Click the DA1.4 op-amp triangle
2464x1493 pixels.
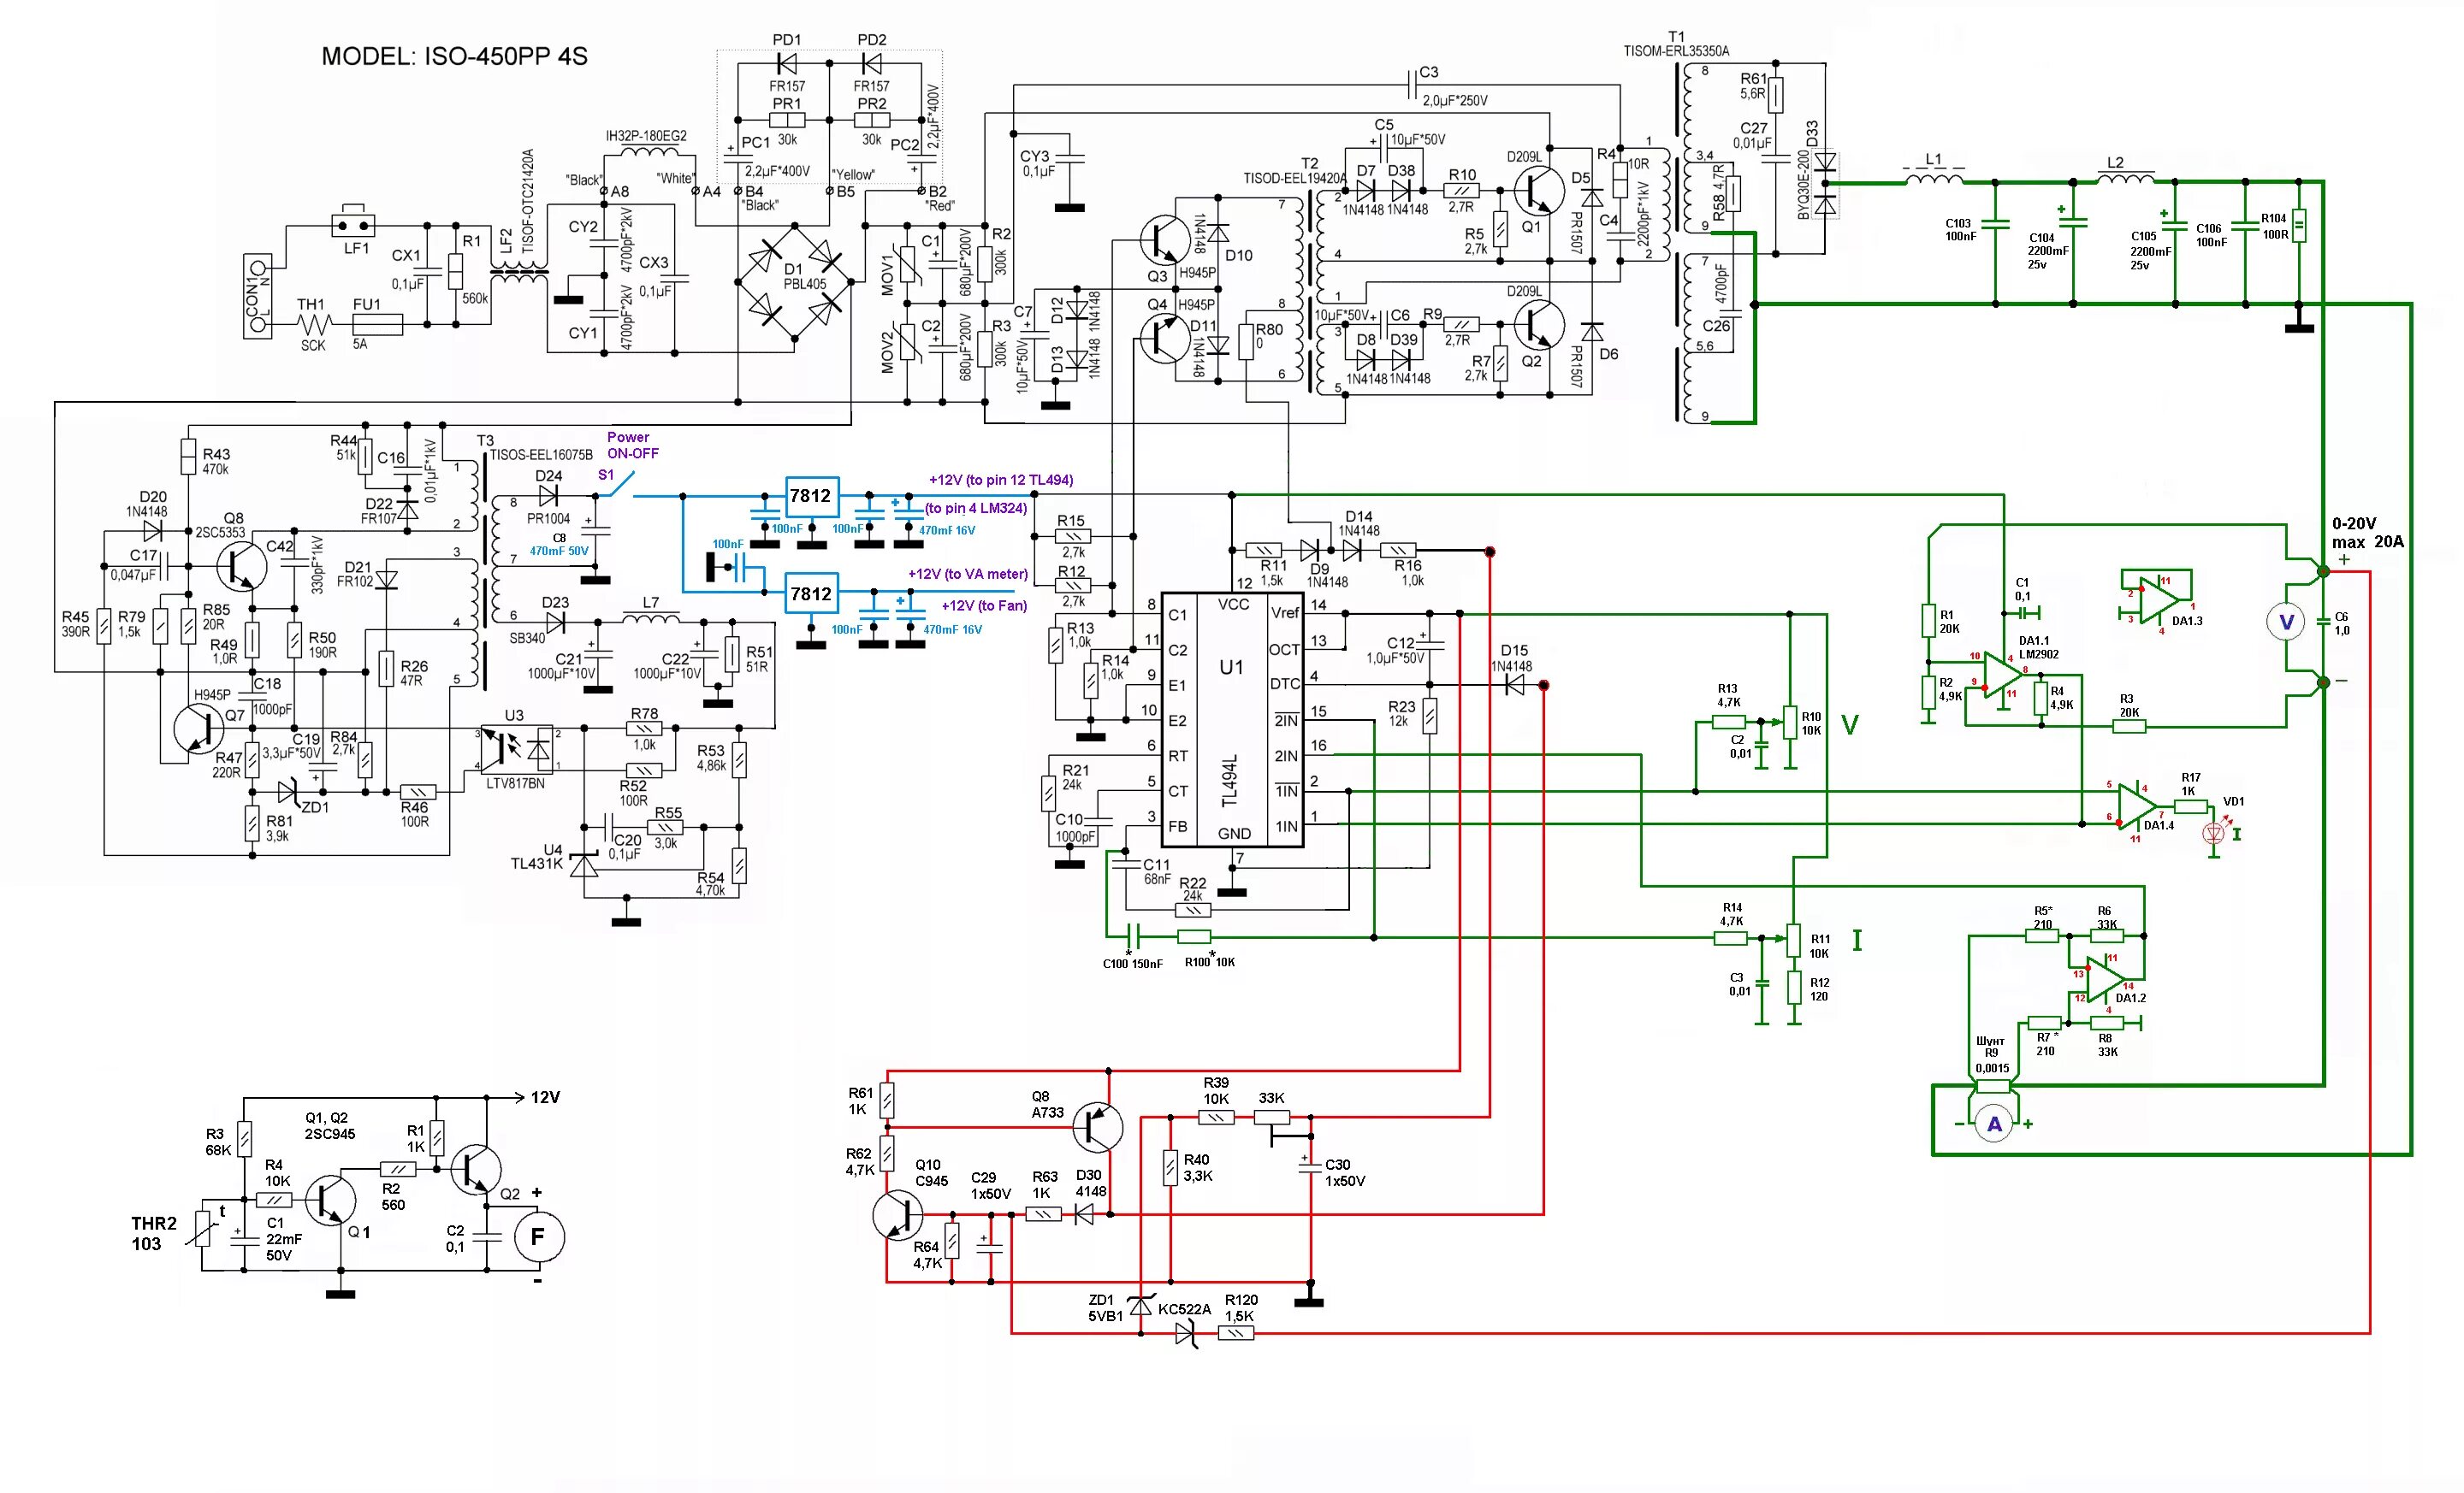point(2138,805)
